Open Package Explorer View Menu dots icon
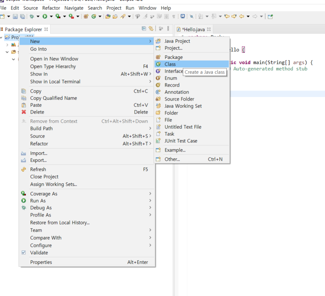 (x=168, y=28)
